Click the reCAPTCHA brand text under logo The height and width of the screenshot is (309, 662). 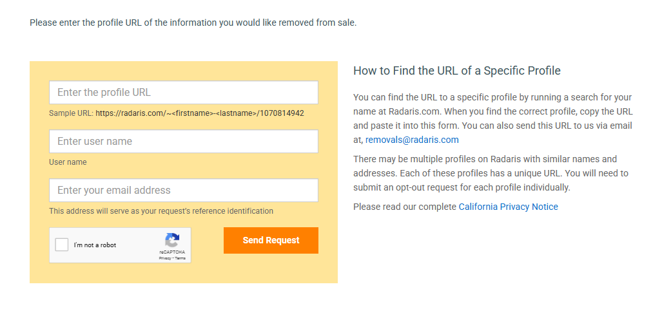click(172, 252)
